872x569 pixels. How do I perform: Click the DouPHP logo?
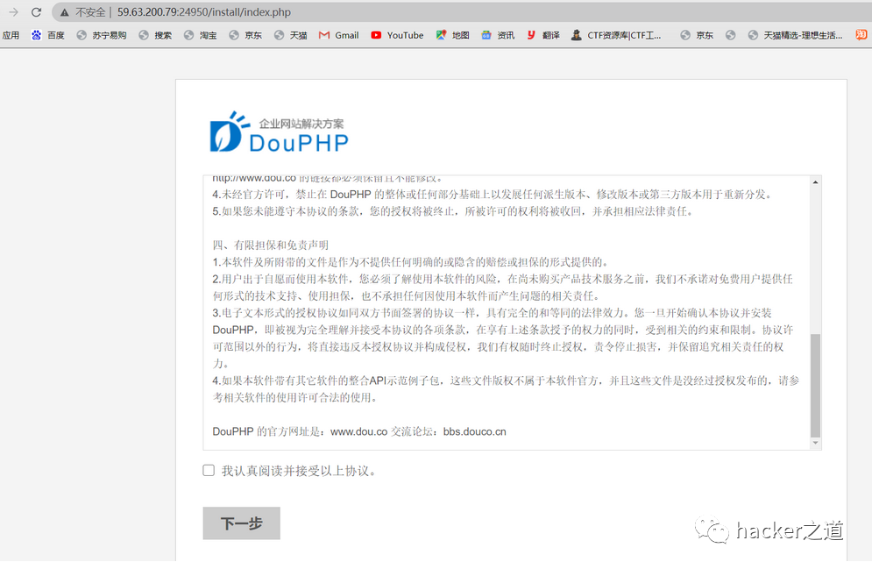[x=279, y=132]
